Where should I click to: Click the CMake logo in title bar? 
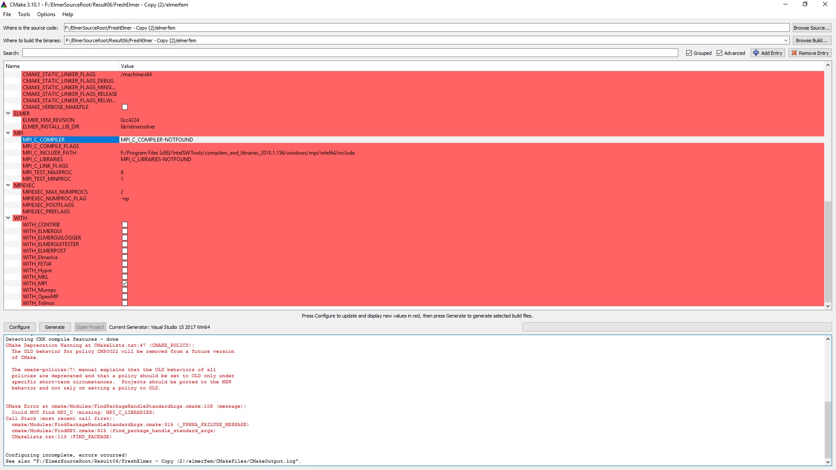[x=4, y=4]
